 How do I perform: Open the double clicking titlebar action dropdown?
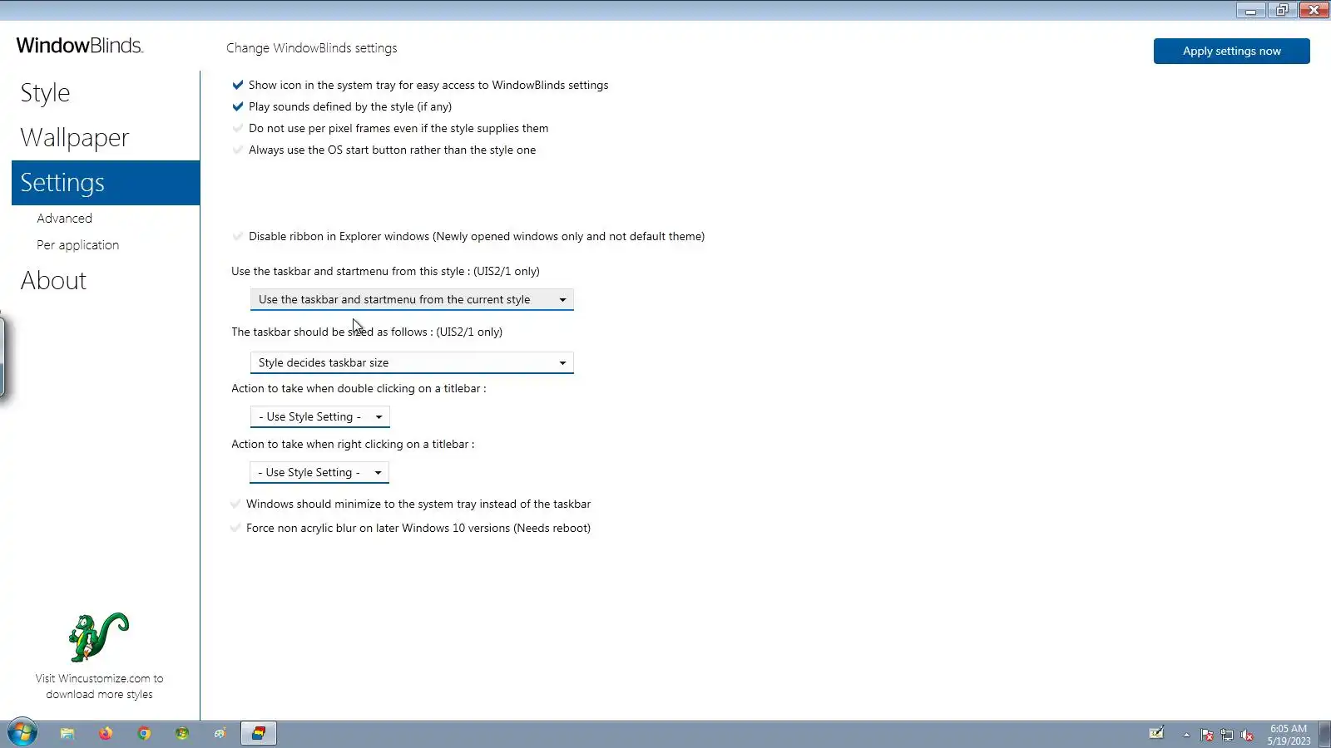(x=319, y=416)
